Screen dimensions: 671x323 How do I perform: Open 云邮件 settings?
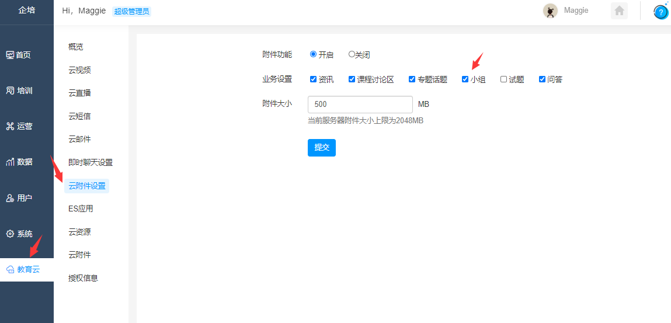[79, 140]
